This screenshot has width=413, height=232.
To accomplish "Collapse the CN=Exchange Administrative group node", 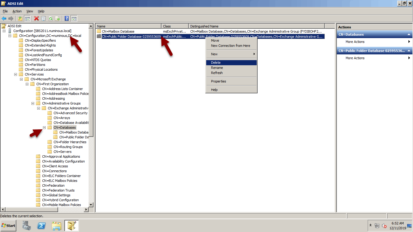I will tap(38, 108).
